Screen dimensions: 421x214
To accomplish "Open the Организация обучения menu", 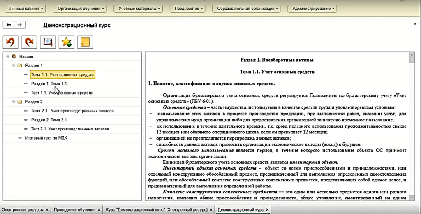I will point(80,9).
